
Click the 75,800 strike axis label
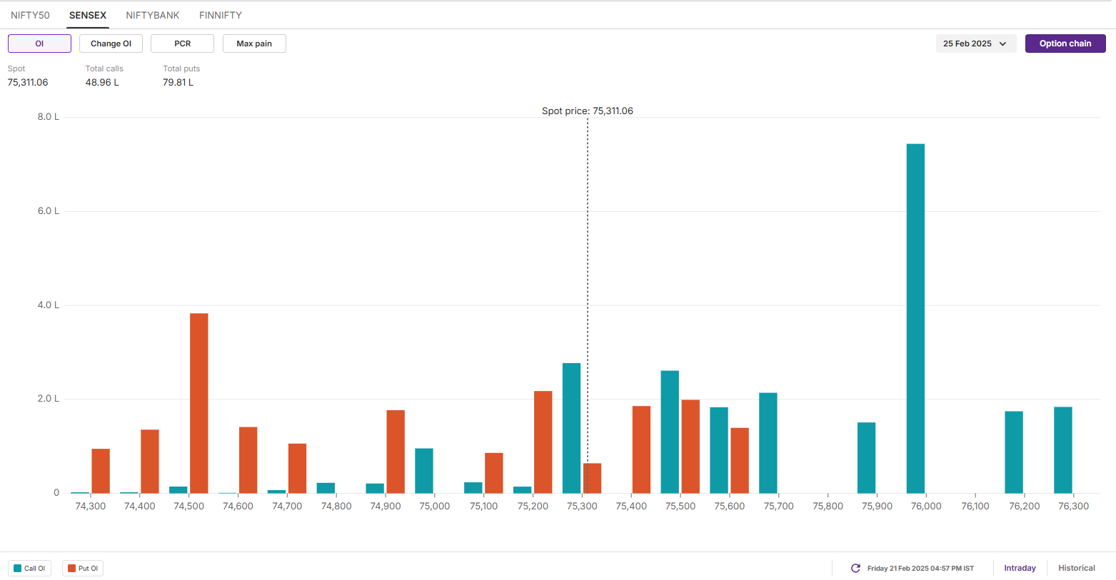click(828, 506)
